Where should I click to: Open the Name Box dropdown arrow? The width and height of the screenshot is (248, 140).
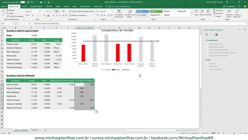click(12, 23)
